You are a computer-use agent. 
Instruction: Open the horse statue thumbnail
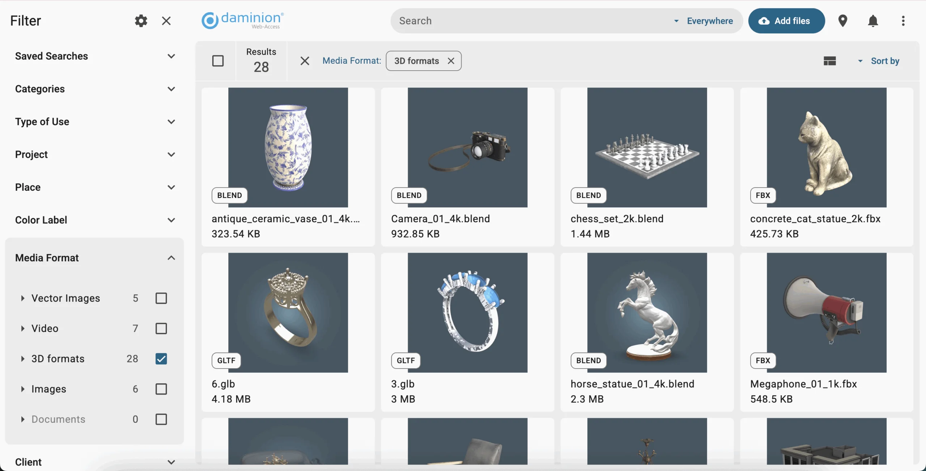pos(647,313)
